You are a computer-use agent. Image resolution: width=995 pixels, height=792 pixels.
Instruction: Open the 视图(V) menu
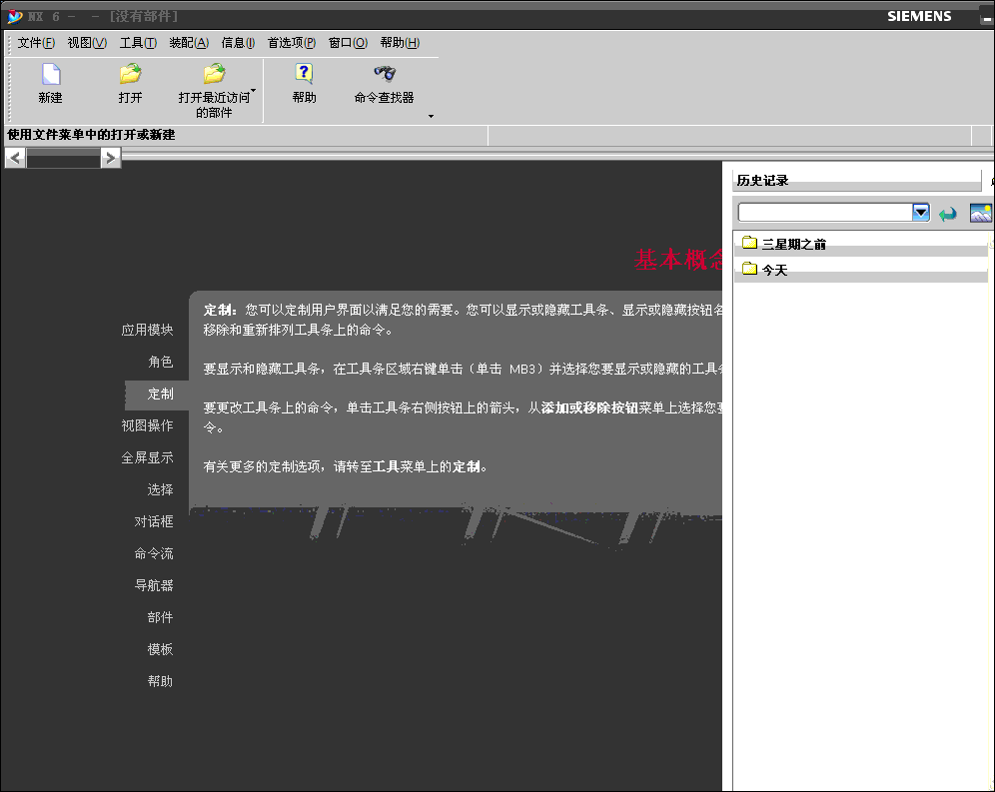(87, 43)
